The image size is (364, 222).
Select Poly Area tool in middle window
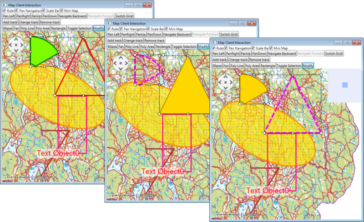pyautogui.click(x=147, y=46)
